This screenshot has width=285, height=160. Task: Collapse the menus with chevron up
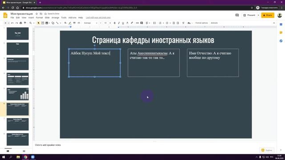274,23
